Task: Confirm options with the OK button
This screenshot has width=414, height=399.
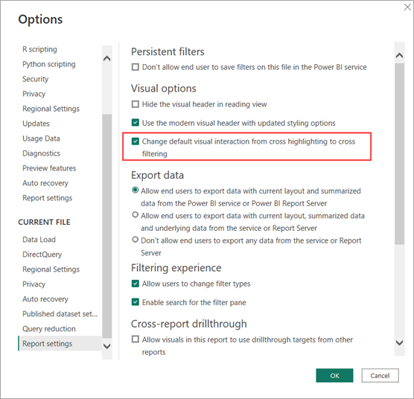Action: point(334,375)
